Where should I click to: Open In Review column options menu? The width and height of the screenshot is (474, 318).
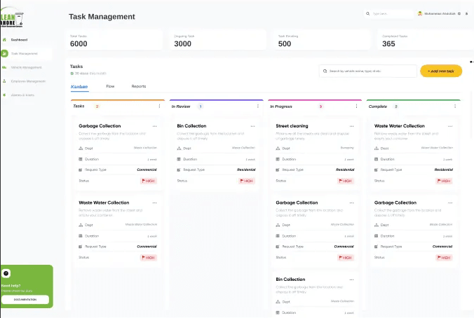(x=258, y=106)
